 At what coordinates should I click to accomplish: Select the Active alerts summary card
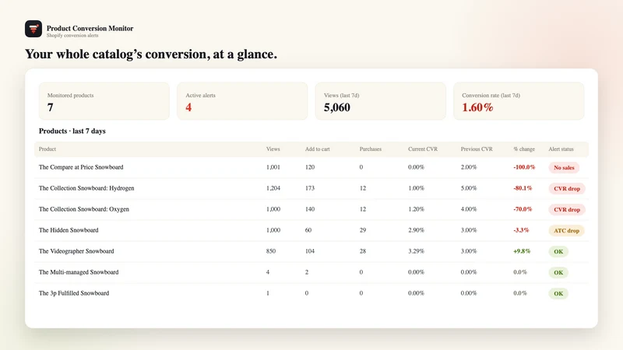(x=242, y=101)
